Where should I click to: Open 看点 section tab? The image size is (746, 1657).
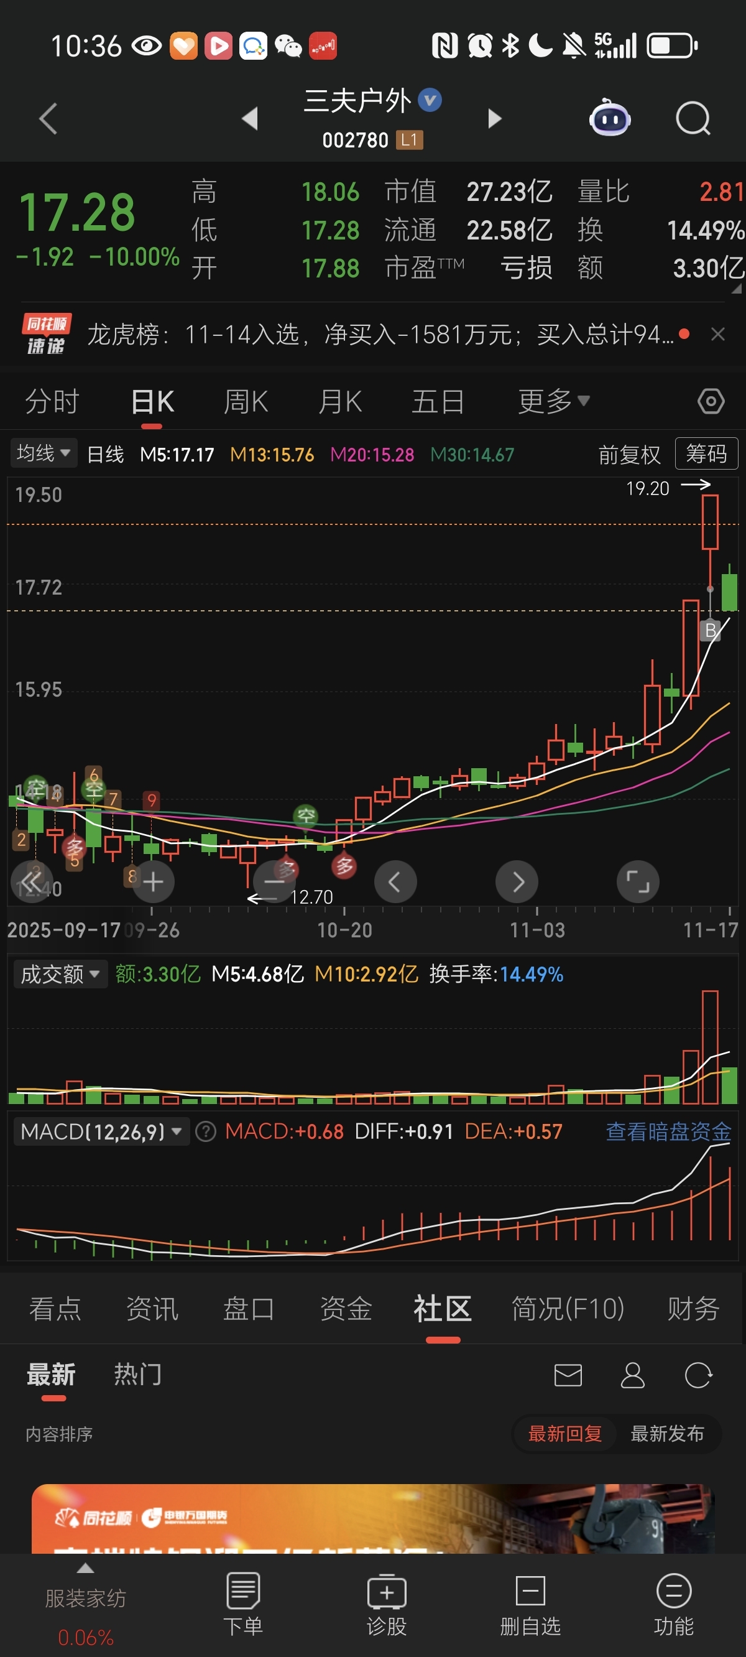55,1308
